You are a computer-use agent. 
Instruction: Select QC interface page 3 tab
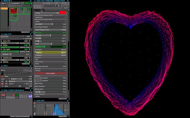[37, 10]
